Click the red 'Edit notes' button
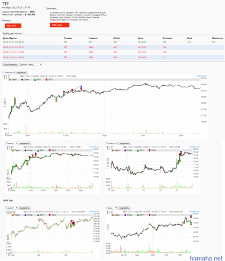Screen dimensions: 225x261 tap(59, 25)
